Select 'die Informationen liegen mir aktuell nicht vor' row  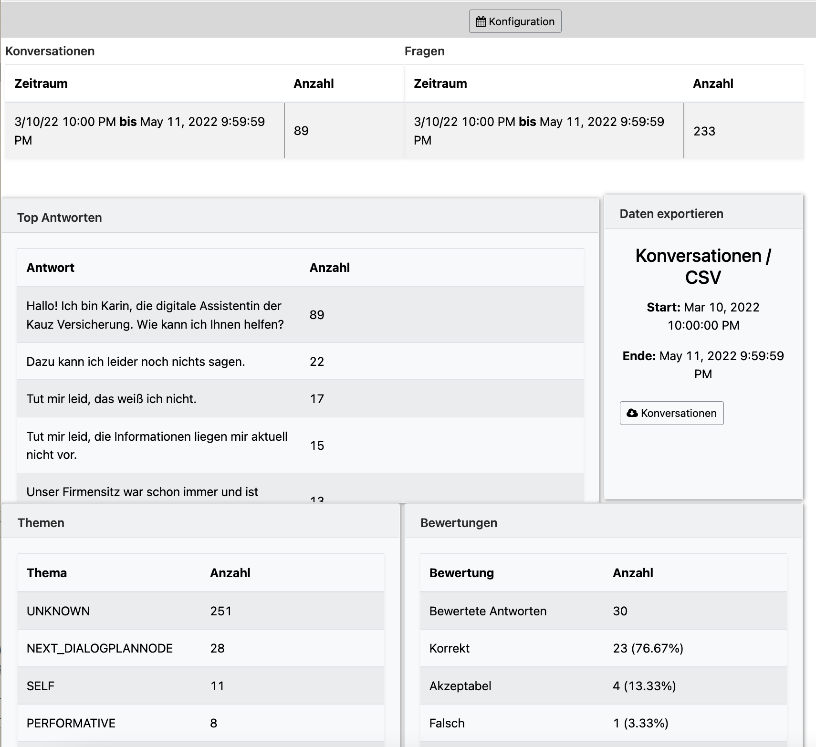tap(300, 446)
